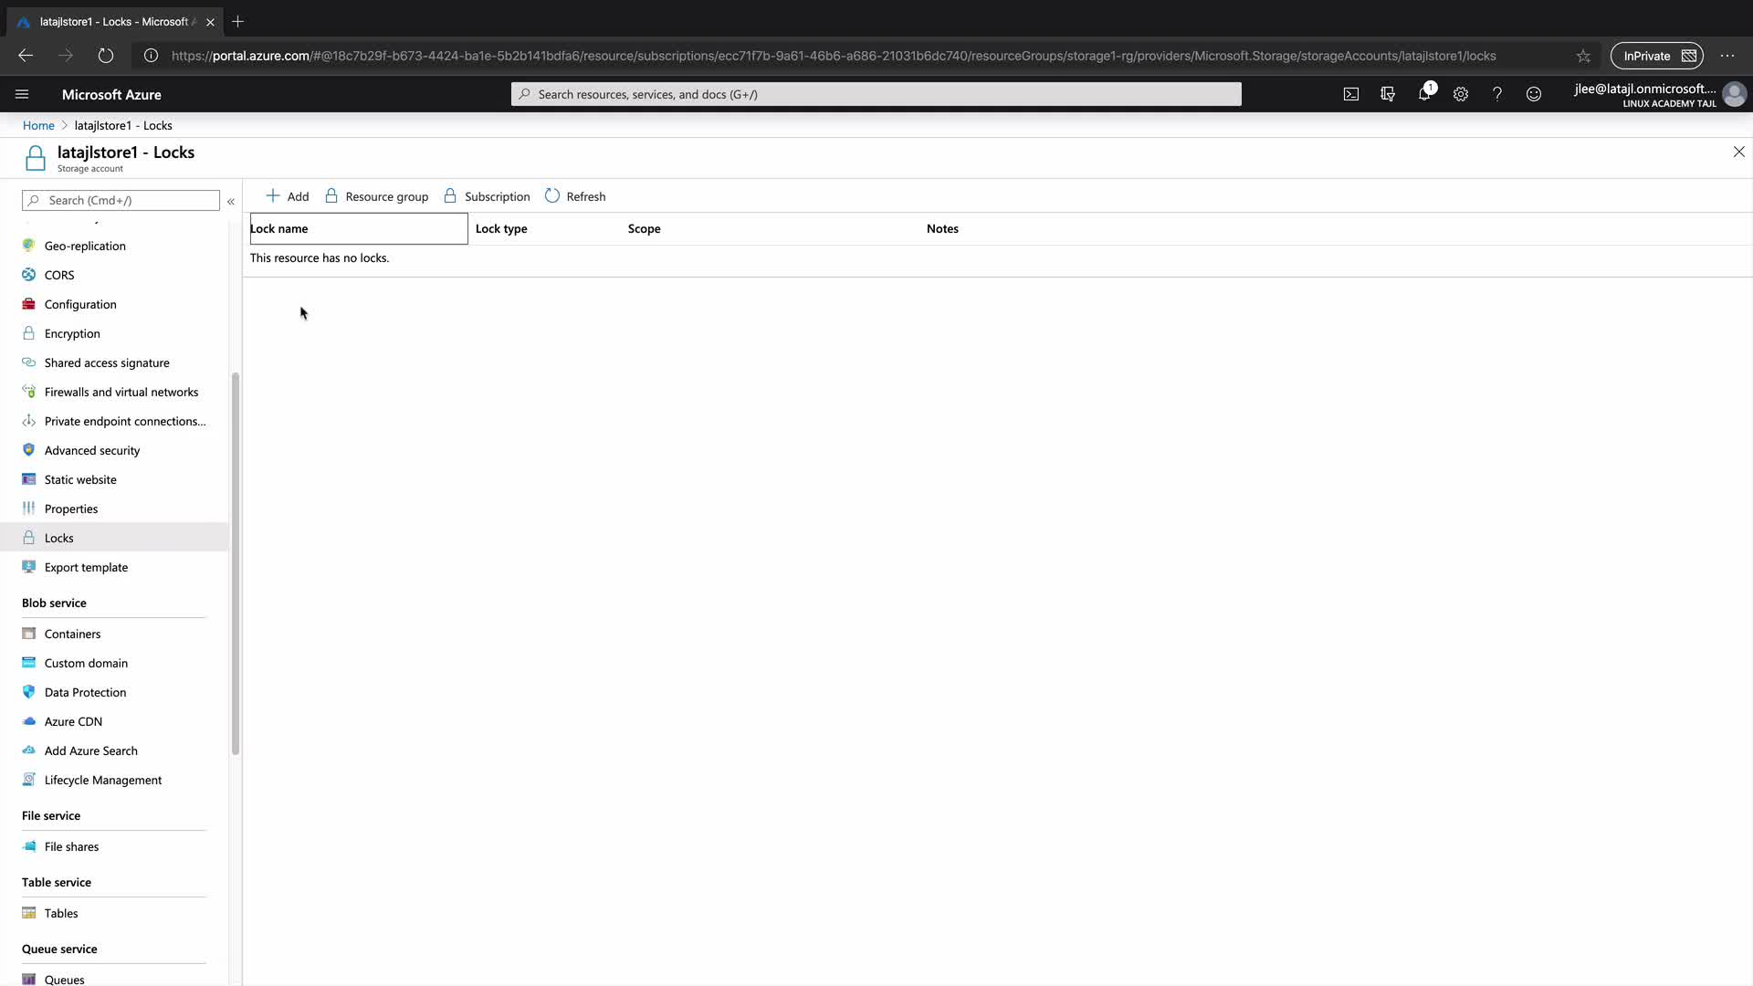
Task: Focus the global resource search box
Action: tap(876, 94)
